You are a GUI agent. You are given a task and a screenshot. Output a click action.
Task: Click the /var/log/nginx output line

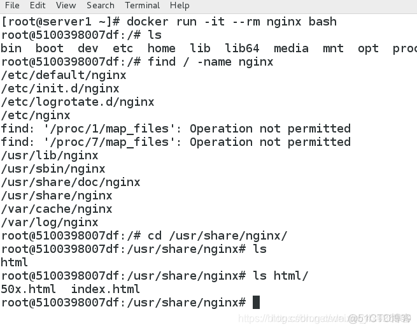click(50, 222)
